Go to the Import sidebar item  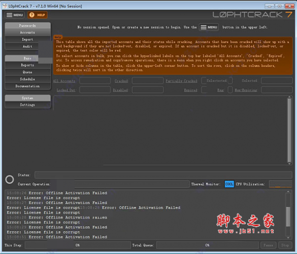(x=27, y=40)
